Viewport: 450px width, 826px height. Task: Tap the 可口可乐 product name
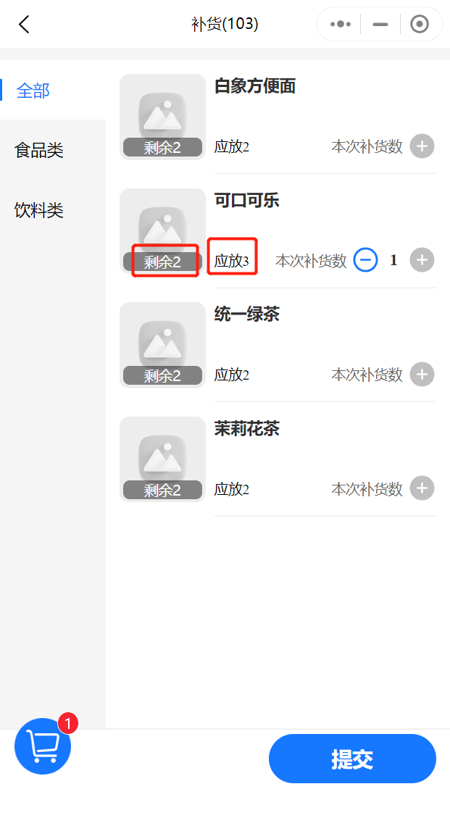246,200
